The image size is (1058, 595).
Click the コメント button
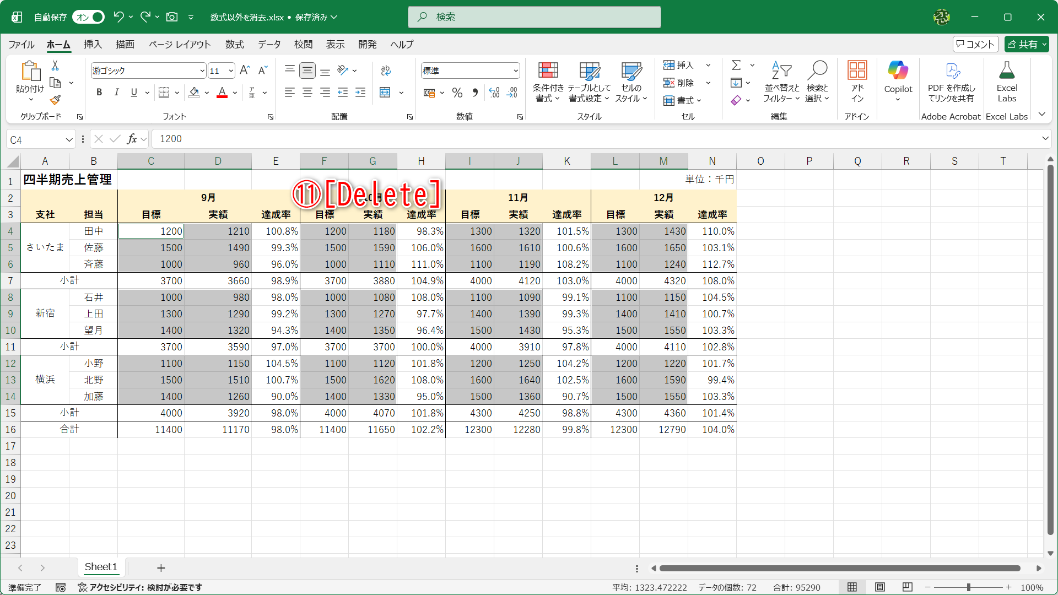(x=975, y=45)
